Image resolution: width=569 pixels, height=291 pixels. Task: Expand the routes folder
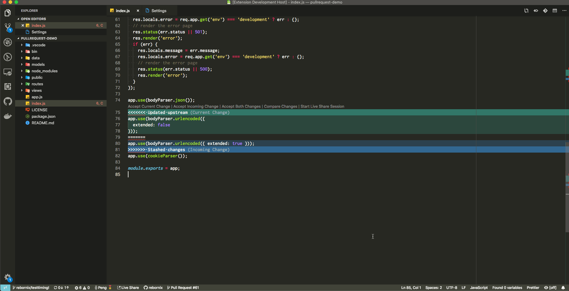pos(22,84)
